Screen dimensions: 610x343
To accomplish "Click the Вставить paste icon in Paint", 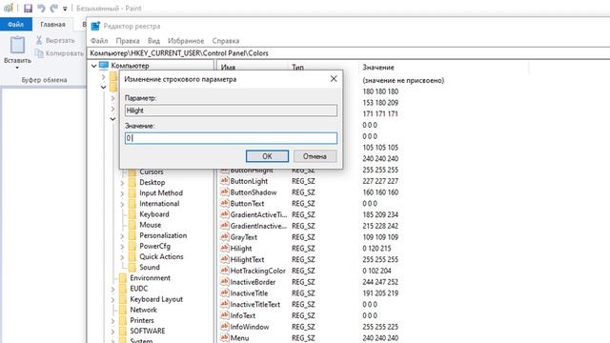I will [17, 45].
